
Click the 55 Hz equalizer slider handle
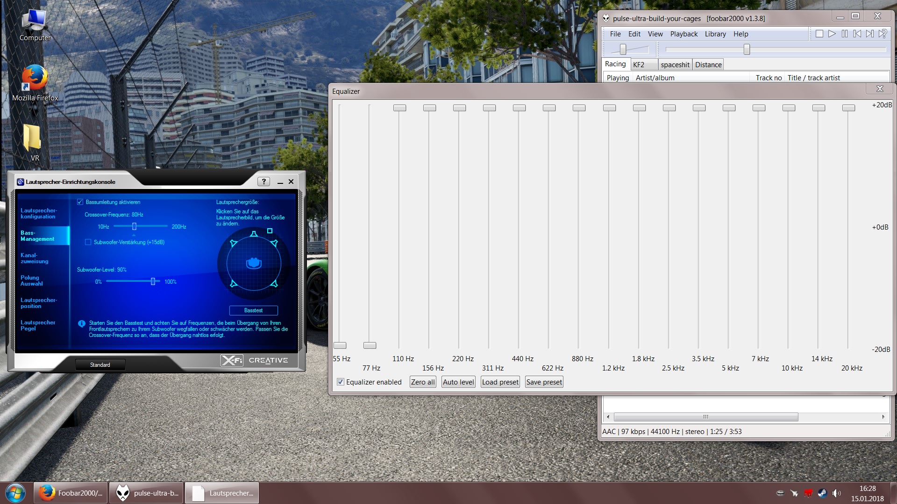point(340,345)
